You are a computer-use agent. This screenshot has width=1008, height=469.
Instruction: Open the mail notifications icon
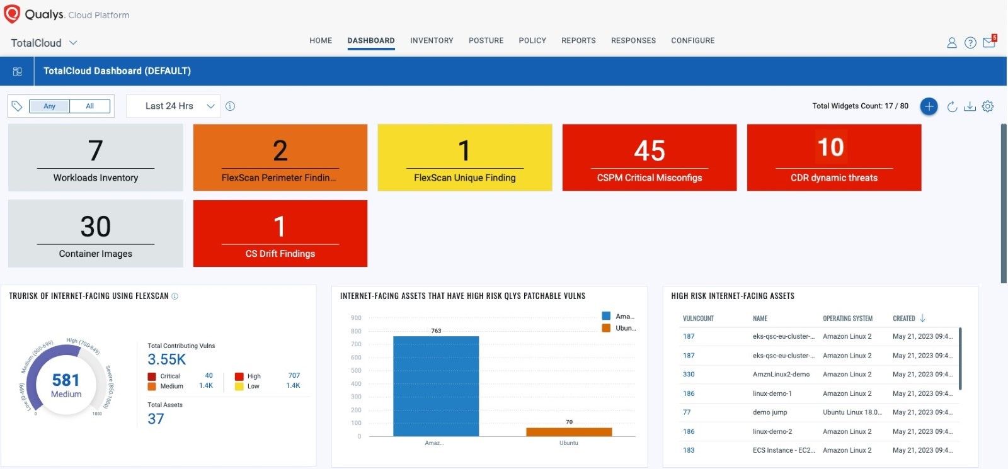(x=989, y=42)
